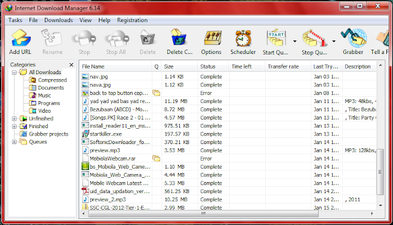Select Mobile Webcam Latest entry
Viewport: 393px width, 225px height.
click(x=228, y=183)
